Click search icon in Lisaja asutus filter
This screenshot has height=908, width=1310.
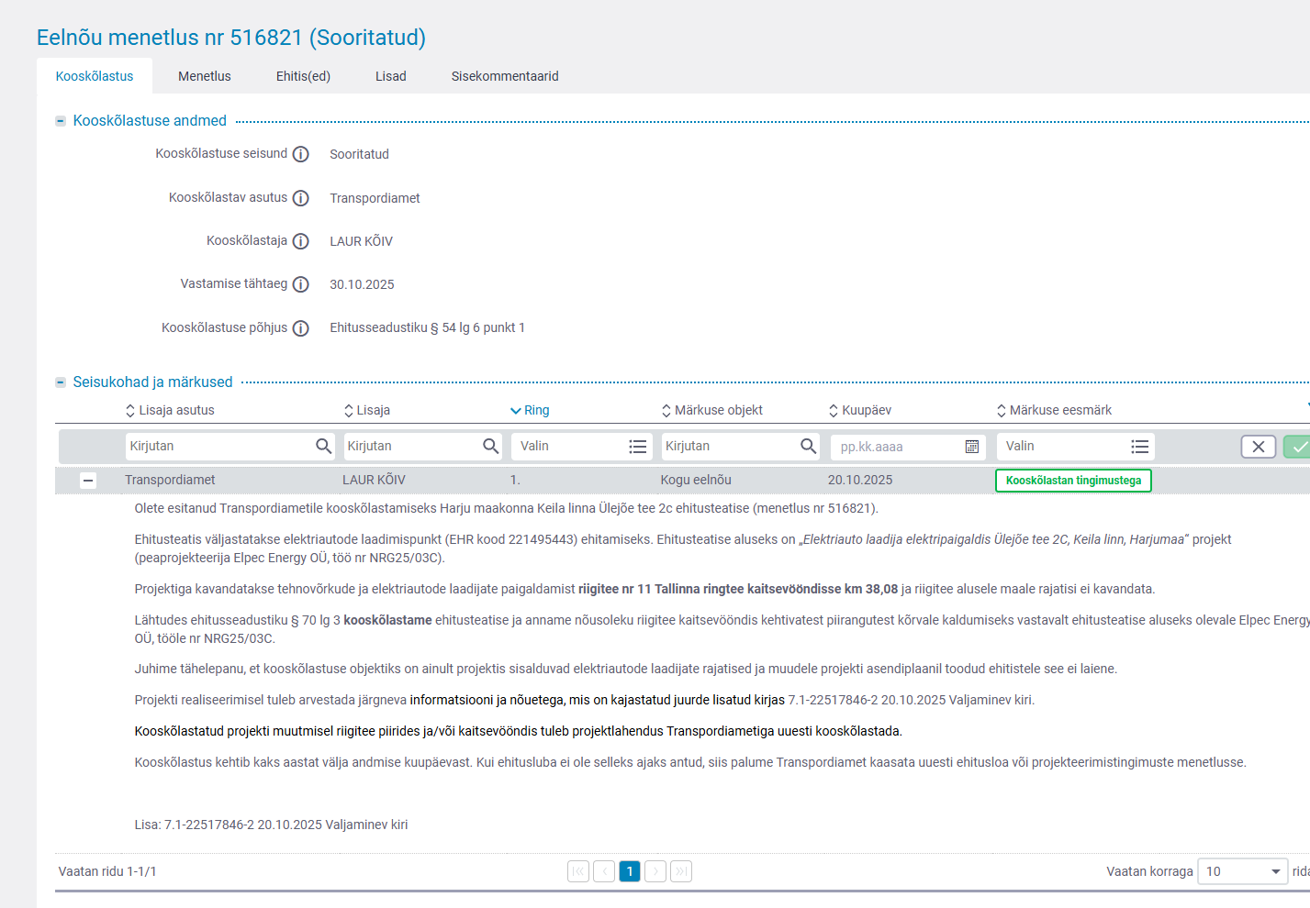point(323,446)
